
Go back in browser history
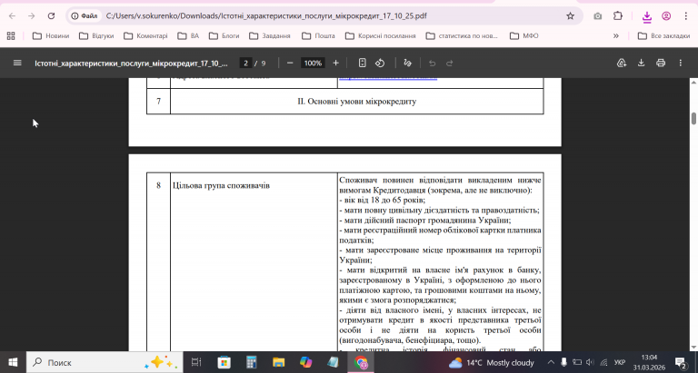[x=12, y=16]
